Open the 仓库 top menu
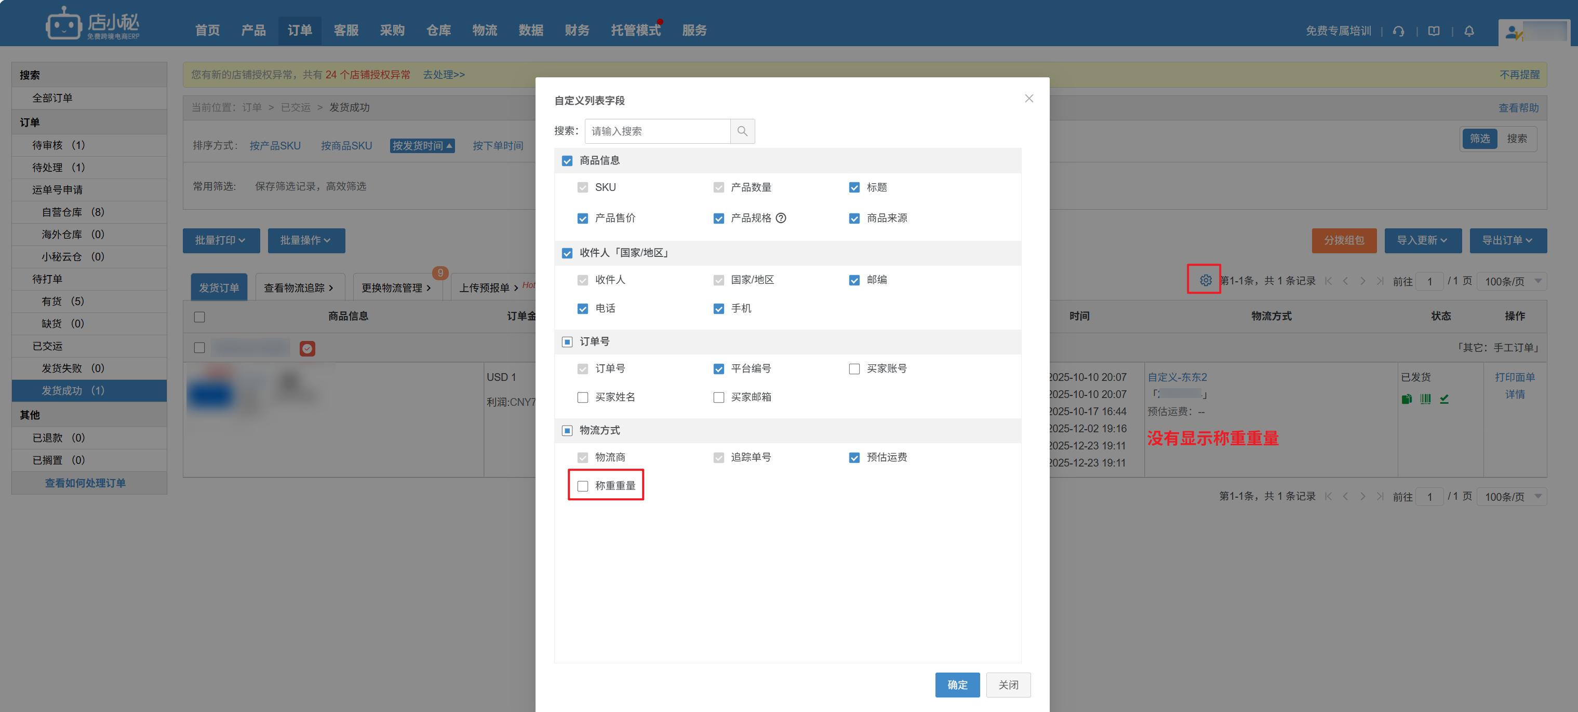This screenshot has width=1578, height=712. tap(438, 30)
